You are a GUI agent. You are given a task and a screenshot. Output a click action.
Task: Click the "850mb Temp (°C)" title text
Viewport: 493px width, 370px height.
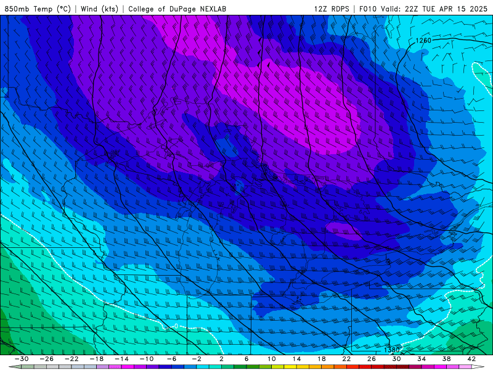pyautogui.click(x=38, y=9)
